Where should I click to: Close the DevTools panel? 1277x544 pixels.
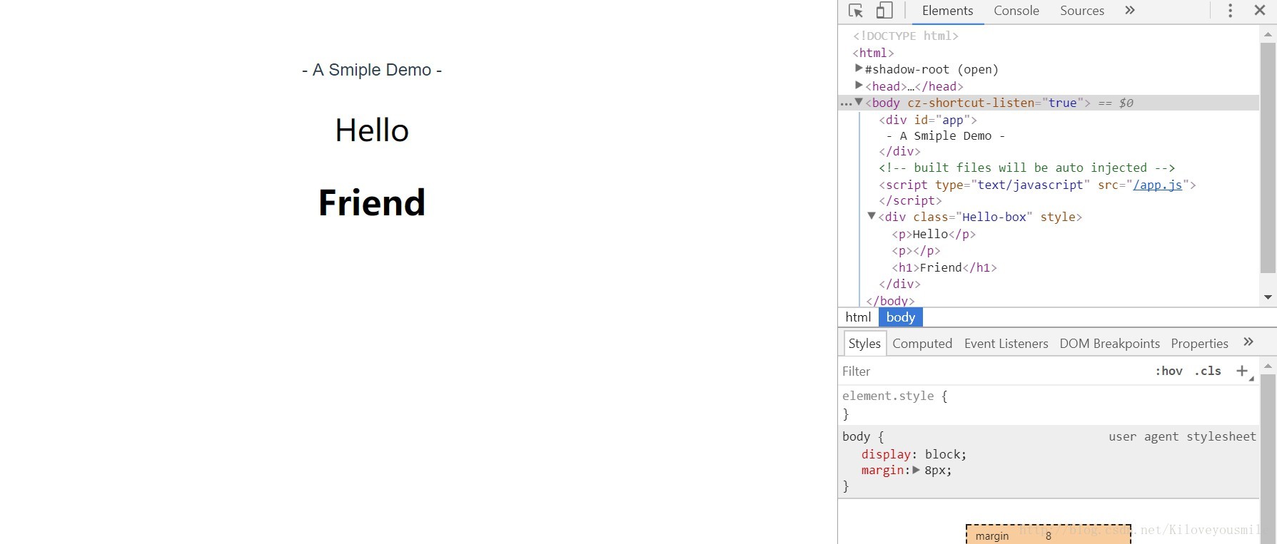(1260, 10)
